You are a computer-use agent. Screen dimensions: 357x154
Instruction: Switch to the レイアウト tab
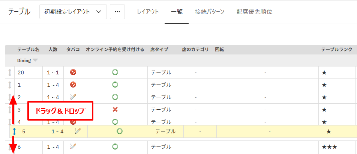pos(148,12)
